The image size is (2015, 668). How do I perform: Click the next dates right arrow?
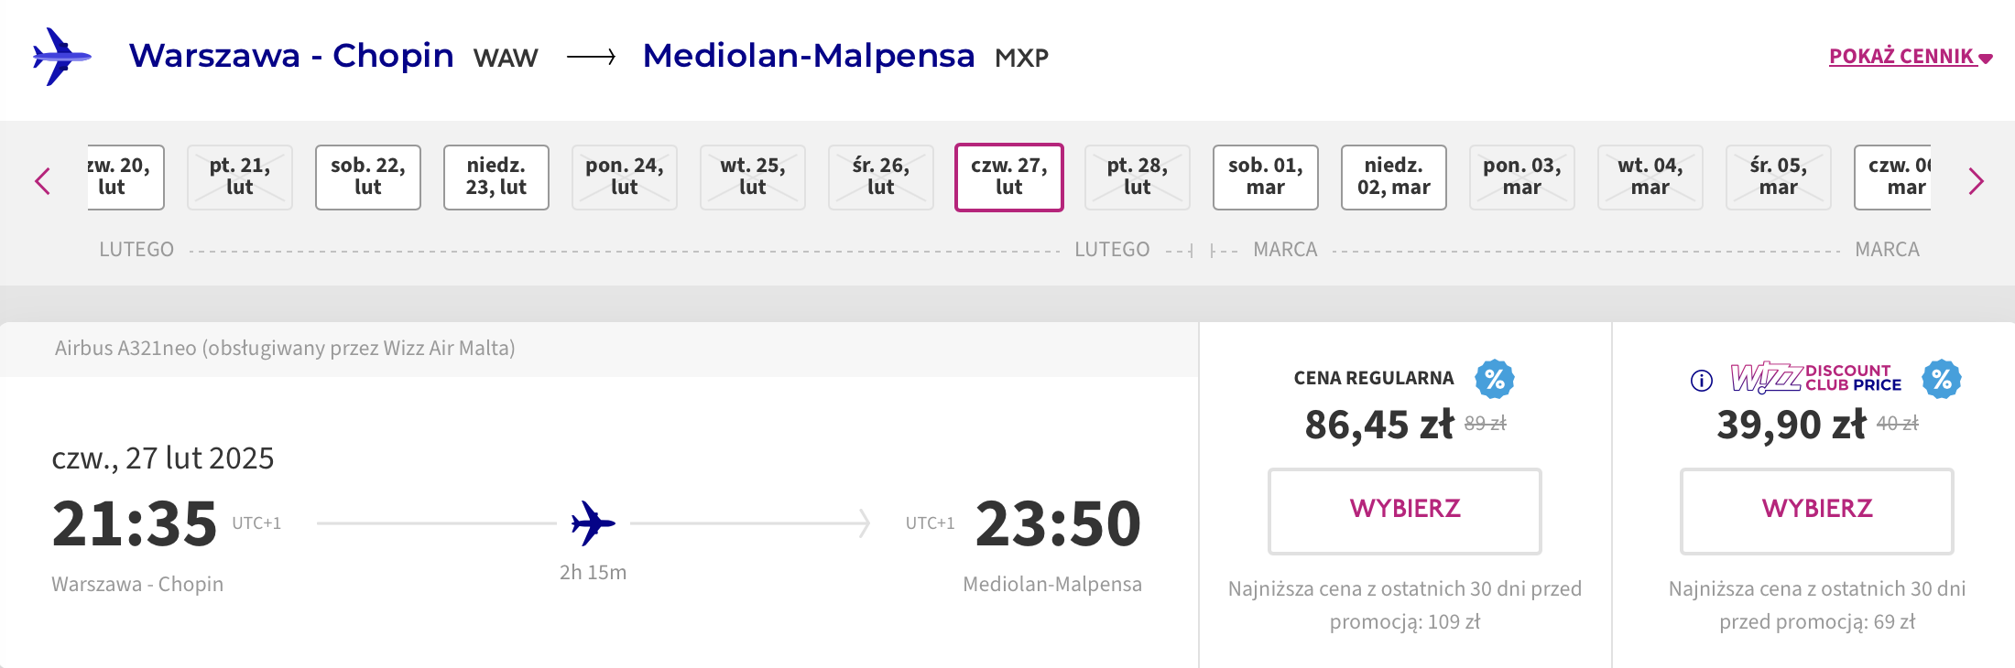(1976, 181)
